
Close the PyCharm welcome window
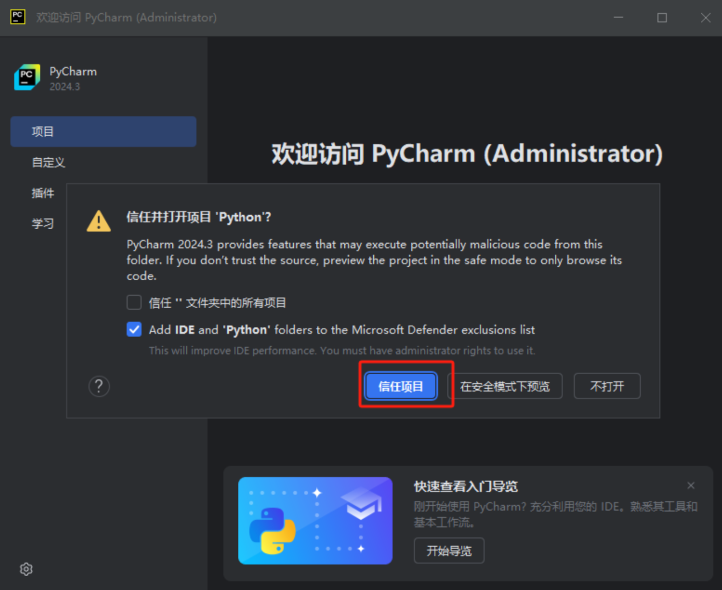click(x=705, y=18)
